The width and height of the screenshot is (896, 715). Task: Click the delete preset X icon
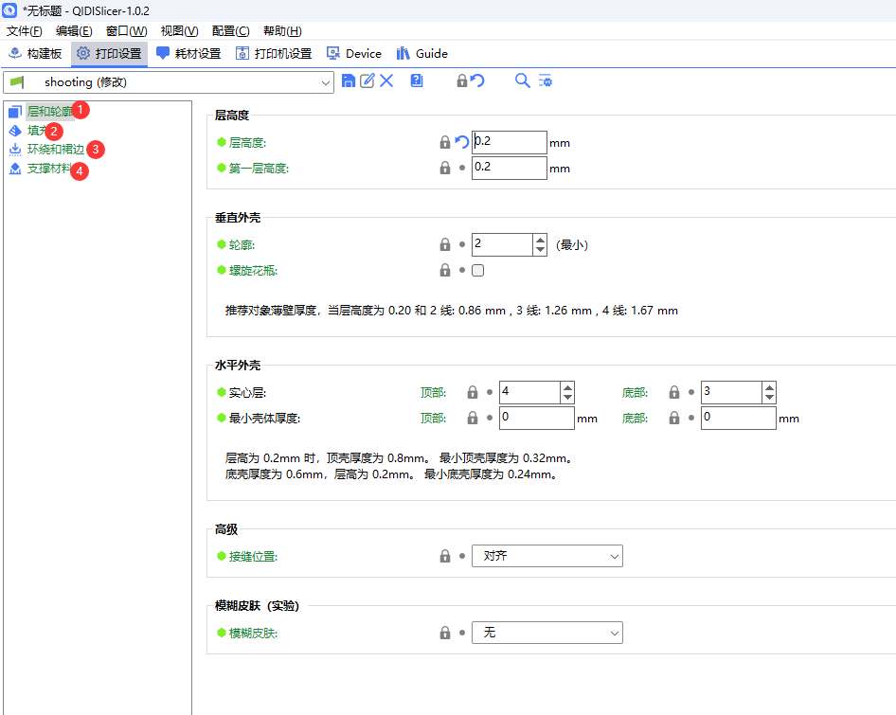(x=386, y=81)
